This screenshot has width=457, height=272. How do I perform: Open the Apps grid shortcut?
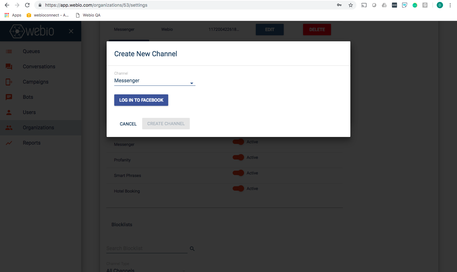pos(13,15)
